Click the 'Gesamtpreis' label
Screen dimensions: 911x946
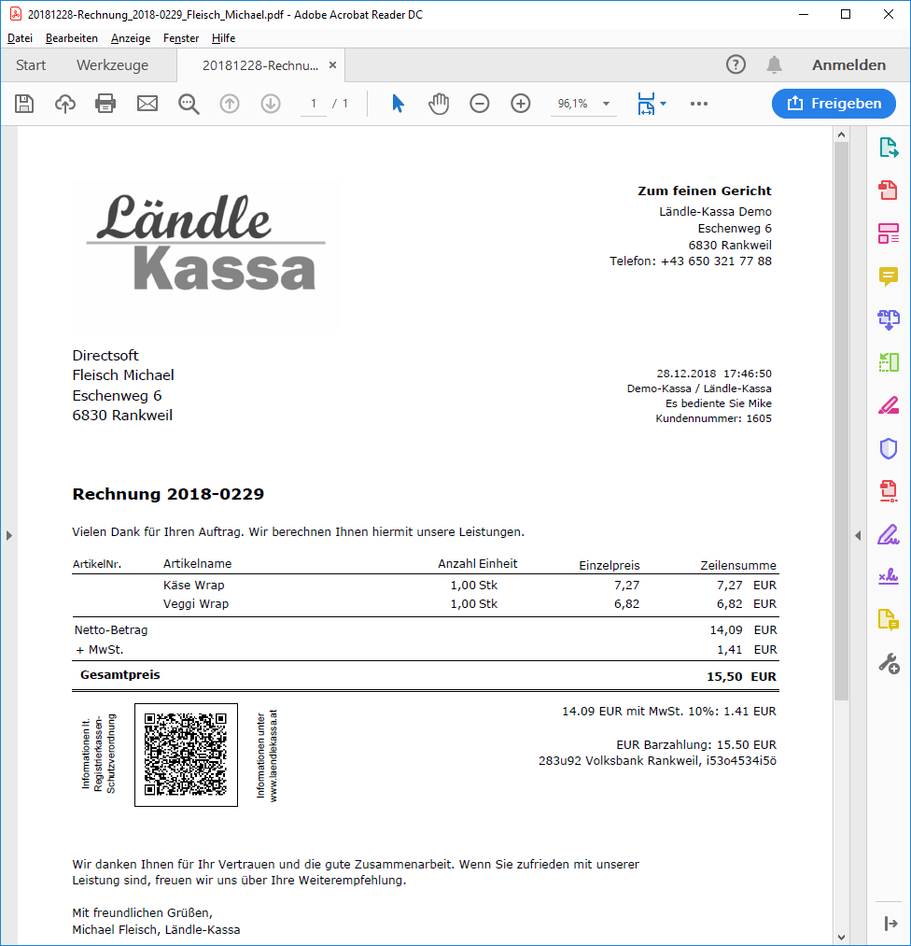pos(120,675)
